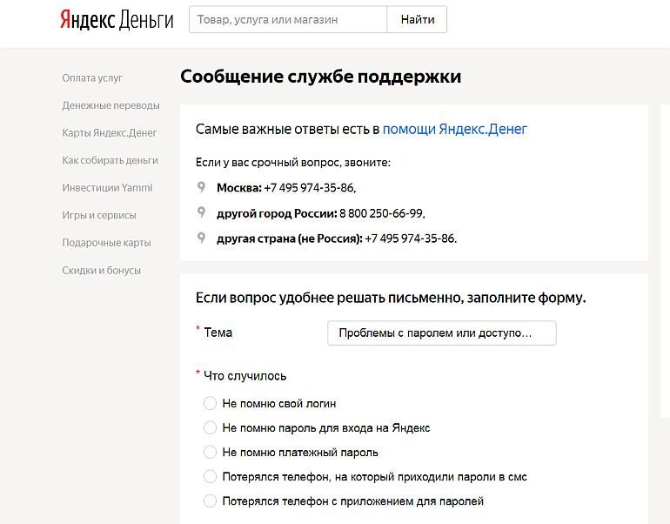670x524 pixels.
Task: Open 'Карты Яндекс.Денег' menu item
Action: (110, 133)
